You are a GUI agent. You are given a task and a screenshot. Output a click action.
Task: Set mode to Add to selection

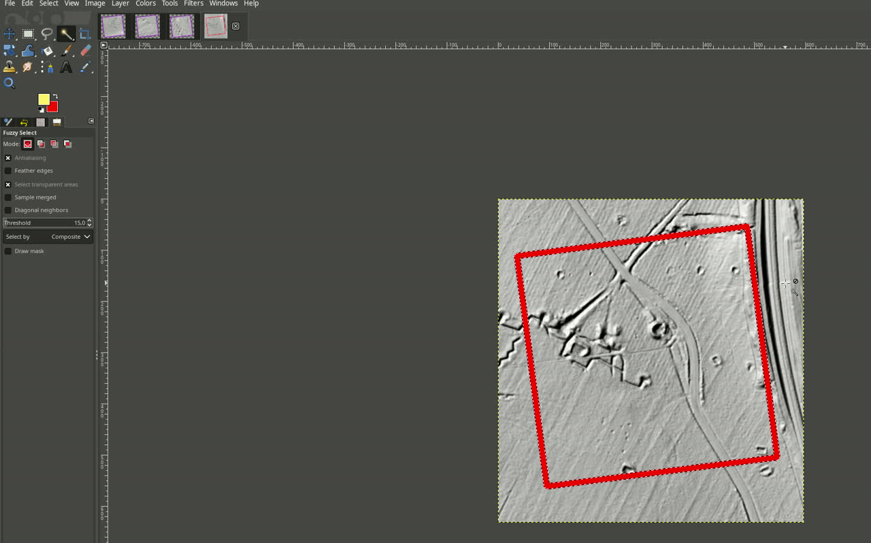tap(41, 144)
